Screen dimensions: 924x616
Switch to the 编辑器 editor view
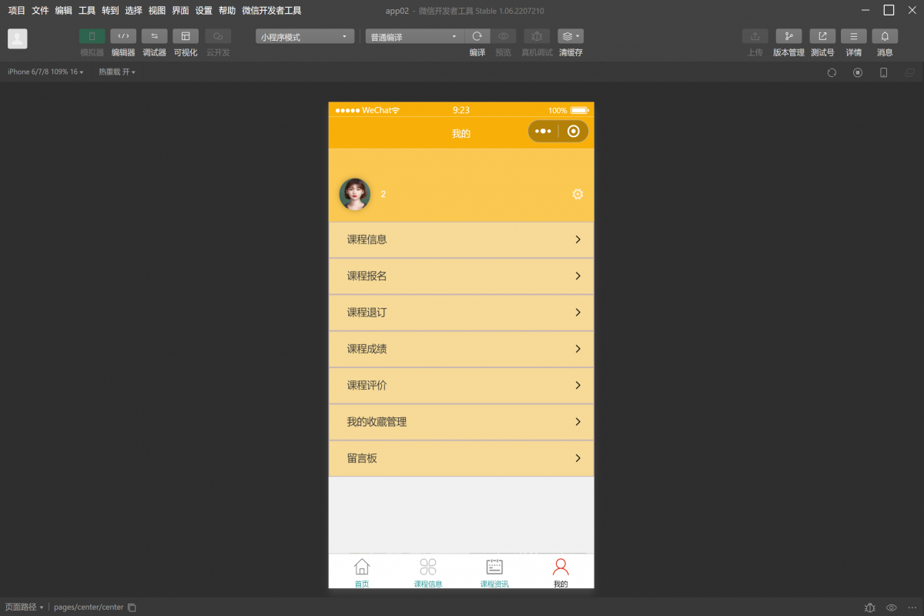123,36
